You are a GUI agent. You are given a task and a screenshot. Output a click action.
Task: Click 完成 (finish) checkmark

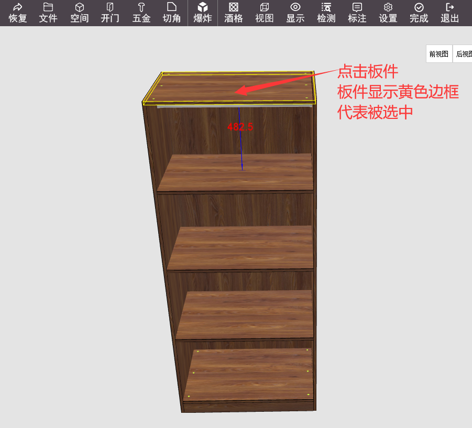point(419,13)
